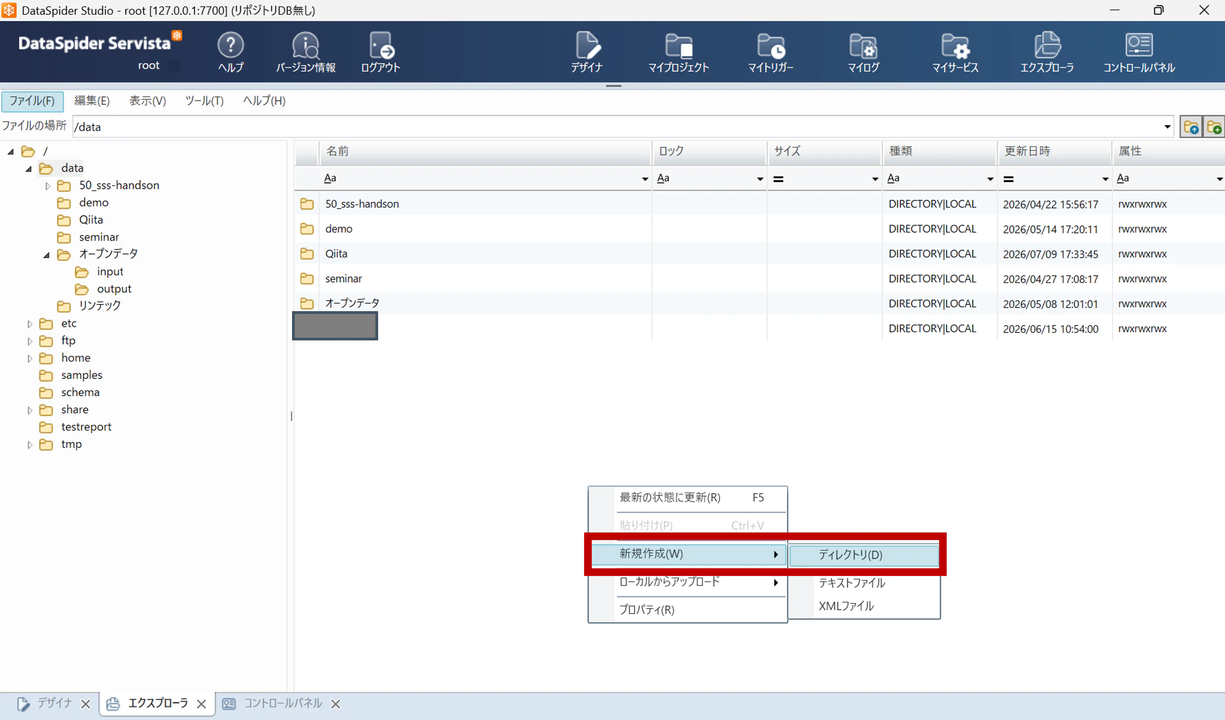Choose ディレクトリ(D) from the submenu
1225x720 pixels.
tap(864, 555)
